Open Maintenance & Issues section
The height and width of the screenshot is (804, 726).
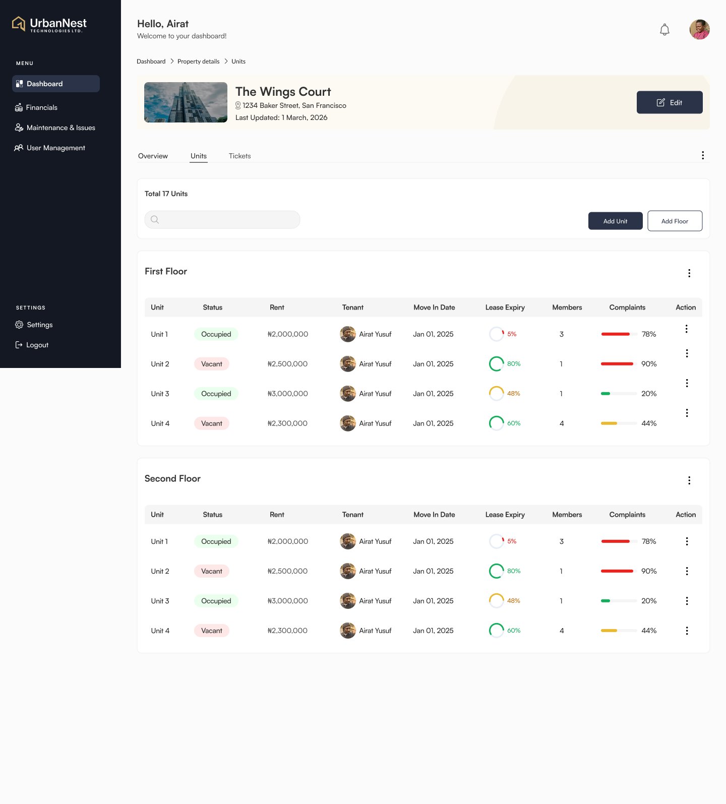(x=55, y=128)
